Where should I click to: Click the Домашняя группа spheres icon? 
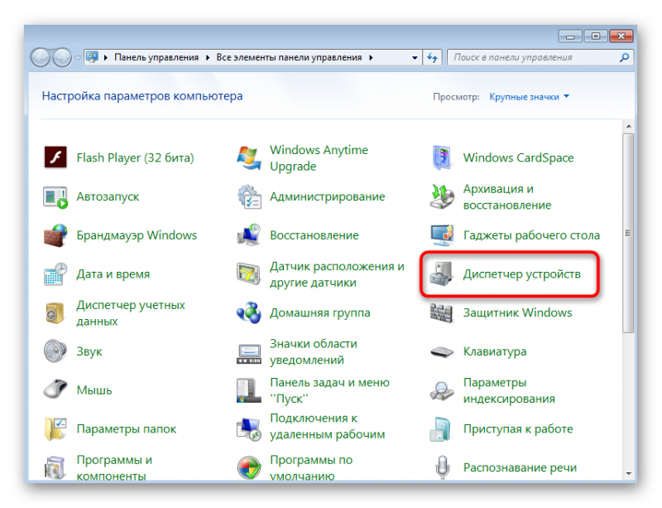[x=249, y=313]
